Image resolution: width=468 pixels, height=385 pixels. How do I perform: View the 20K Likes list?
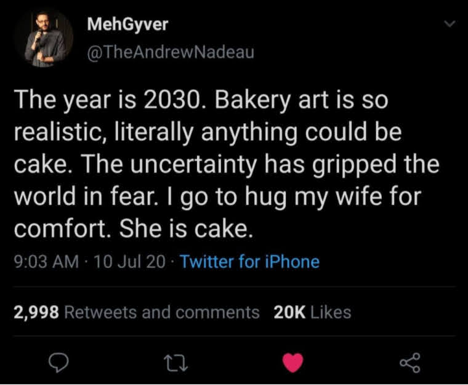[x=312, y=312]
